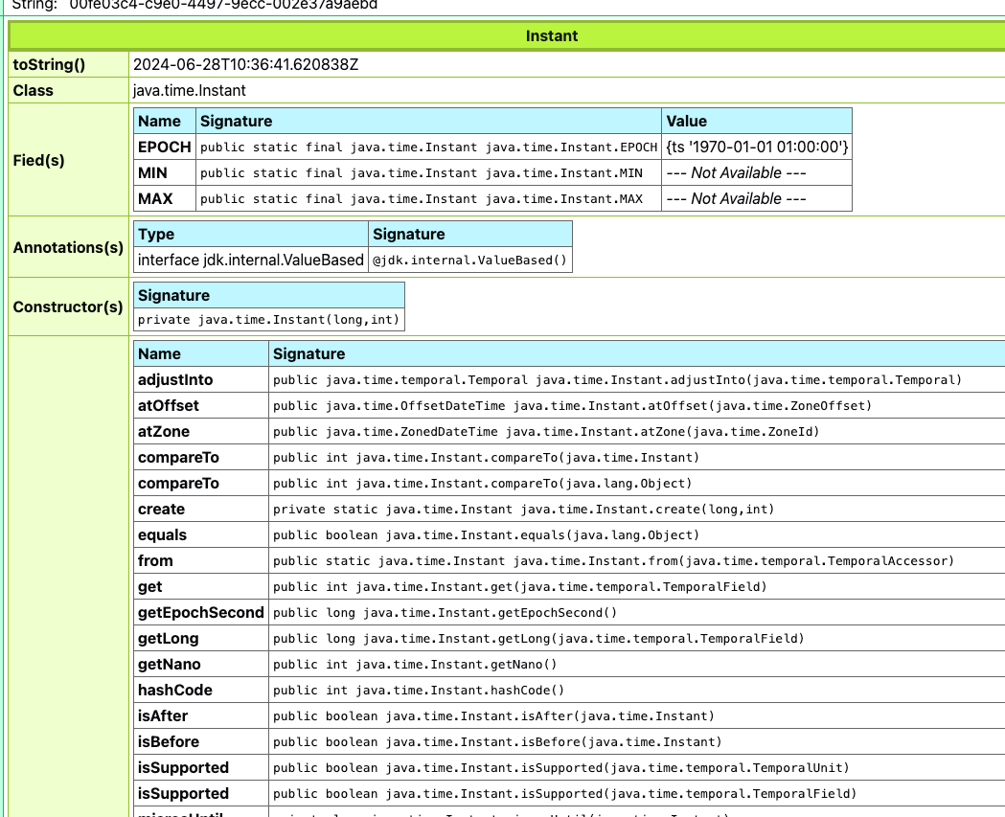Image resolution: width=1005 pixels, height=817 pixels.
Task: Click the adjustInto method name
Action: click(x=175, y=380)
